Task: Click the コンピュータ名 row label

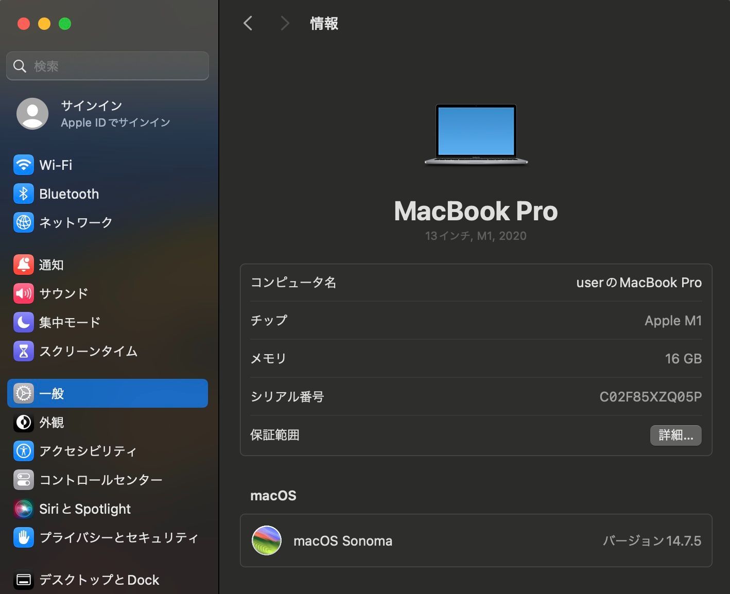Action: (x=293, y=283)
